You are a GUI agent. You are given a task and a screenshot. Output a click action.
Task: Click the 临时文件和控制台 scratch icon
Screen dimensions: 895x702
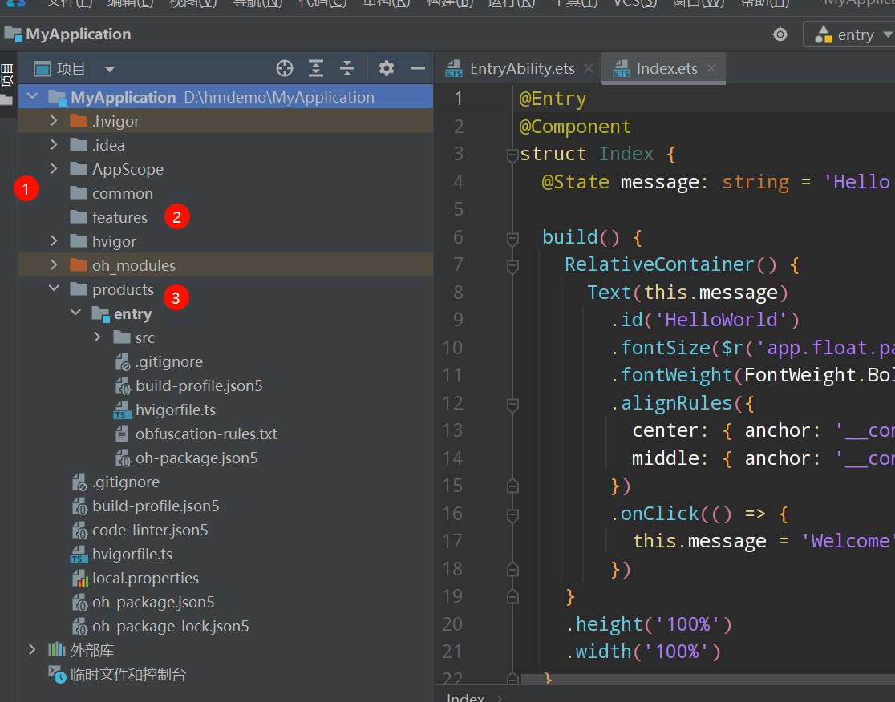click(57, 674)
